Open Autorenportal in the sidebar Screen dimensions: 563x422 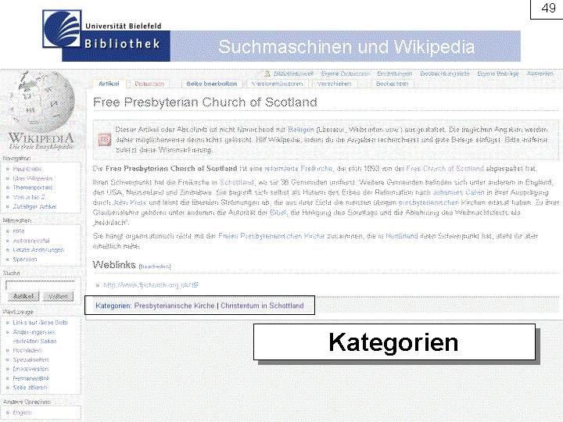[x=31, y=241]
